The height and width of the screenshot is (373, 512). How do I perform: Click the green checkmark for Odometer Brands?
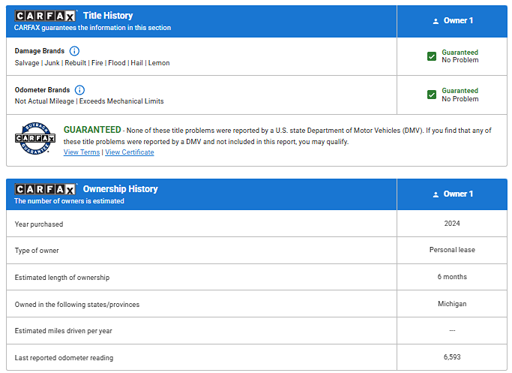[432, 95]
